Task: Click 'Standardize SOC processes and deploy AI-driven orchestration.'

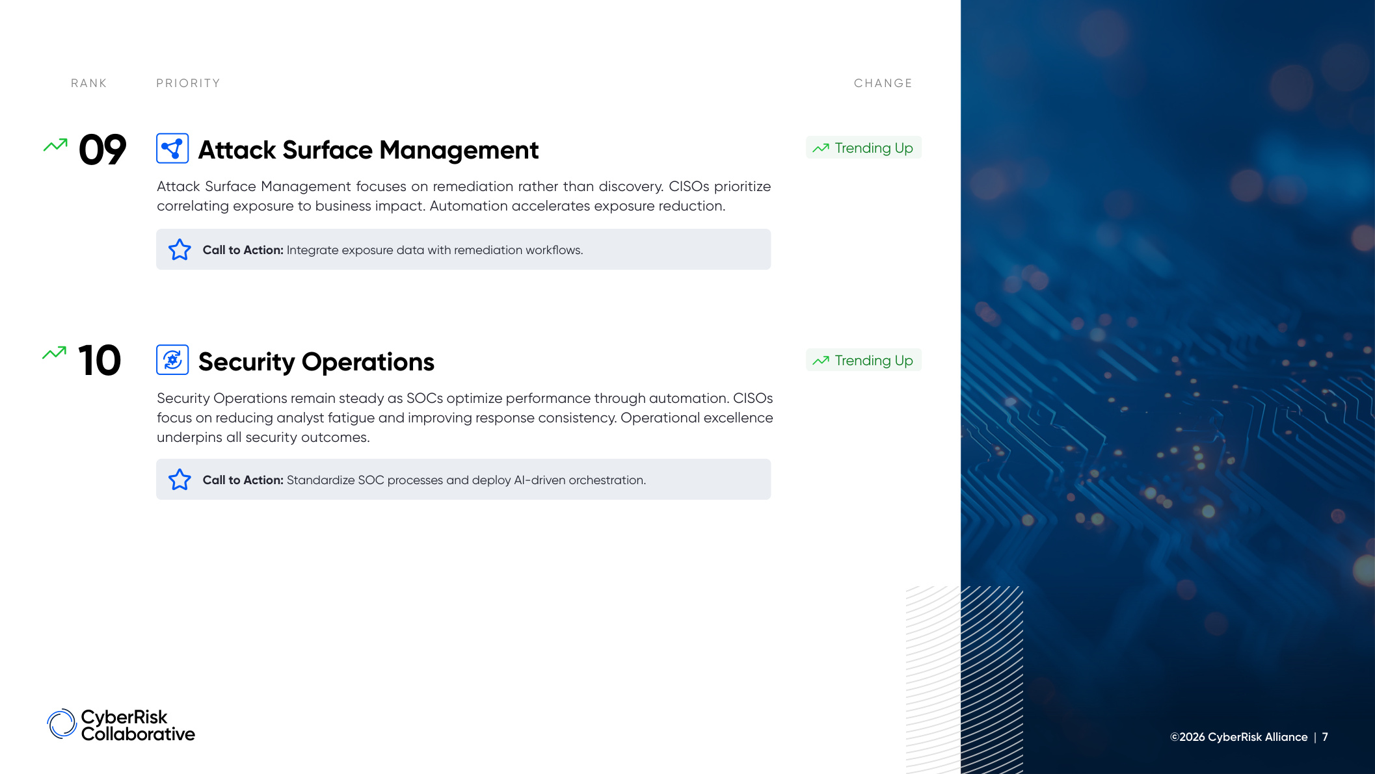Action: (x=466, y=480)
